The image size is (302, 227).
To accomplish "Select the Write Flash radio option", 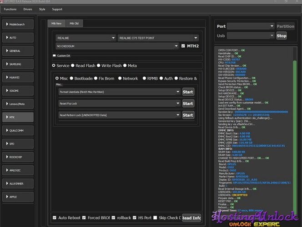I will click(99, 65).
